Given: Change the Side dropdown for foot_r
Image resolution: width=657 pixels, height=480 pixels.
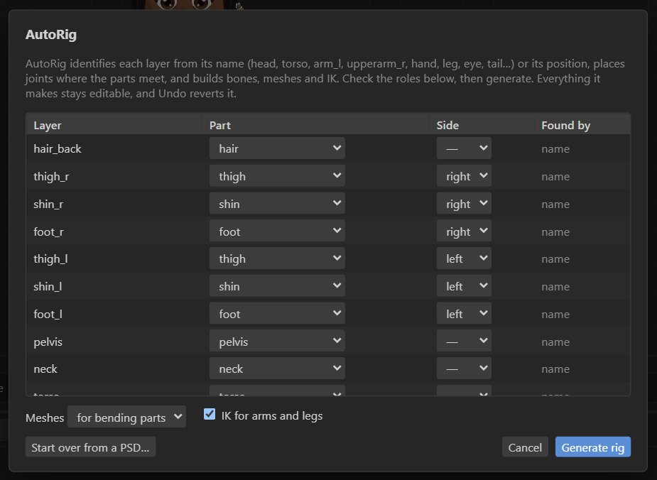Looking at the screenshot, I should pyautogui.click(x=463, y=231).
